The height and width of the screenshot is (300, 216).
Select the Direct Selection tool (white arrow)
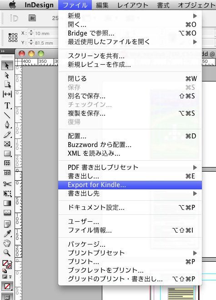coord(7,75)
